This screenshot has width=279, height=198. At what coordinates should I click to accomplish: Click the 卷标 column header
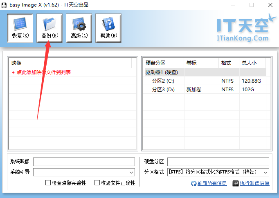pyautogui.click(x=201, y=63)
